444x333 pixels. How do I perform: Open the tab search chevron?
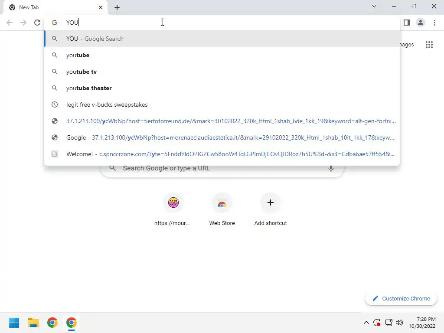pos(374,6)
